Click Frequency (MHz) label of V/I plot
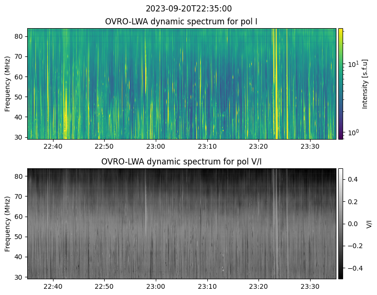This screenshot has height=295, width=377. pyautogui.click(x=8, y=223)
